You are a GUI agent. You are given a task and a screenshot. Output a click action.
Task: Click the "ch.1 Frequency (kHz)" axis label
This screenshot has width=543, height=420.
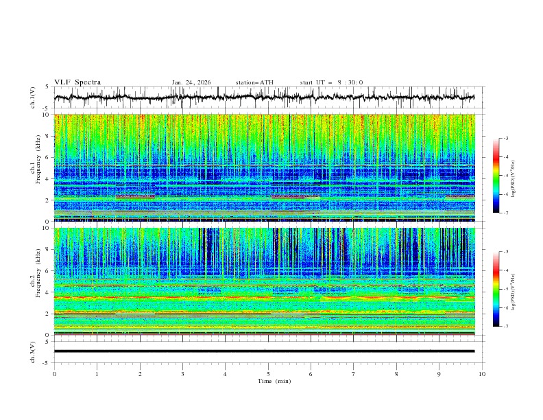coord(35,167)
